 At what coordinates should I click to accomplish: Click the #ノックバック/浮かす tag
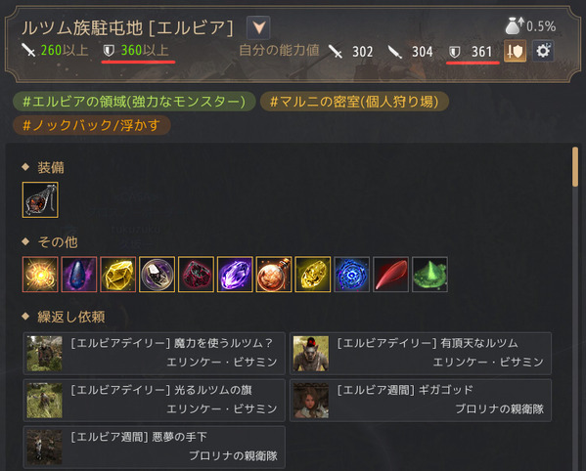tap(92, 125)
